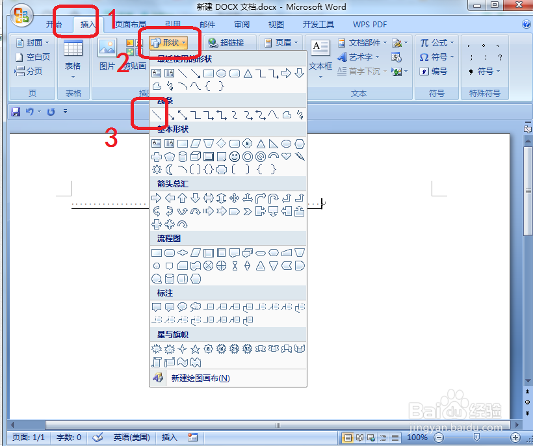Pick the double arrow line shape
Viewport: 533px width, 446px height.
pos(183,115)
